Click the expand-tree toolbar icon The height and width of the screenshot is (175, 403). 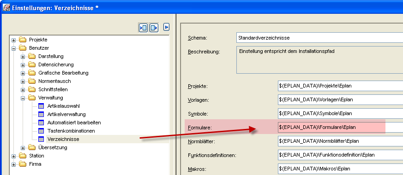click(x=143, y=28)
